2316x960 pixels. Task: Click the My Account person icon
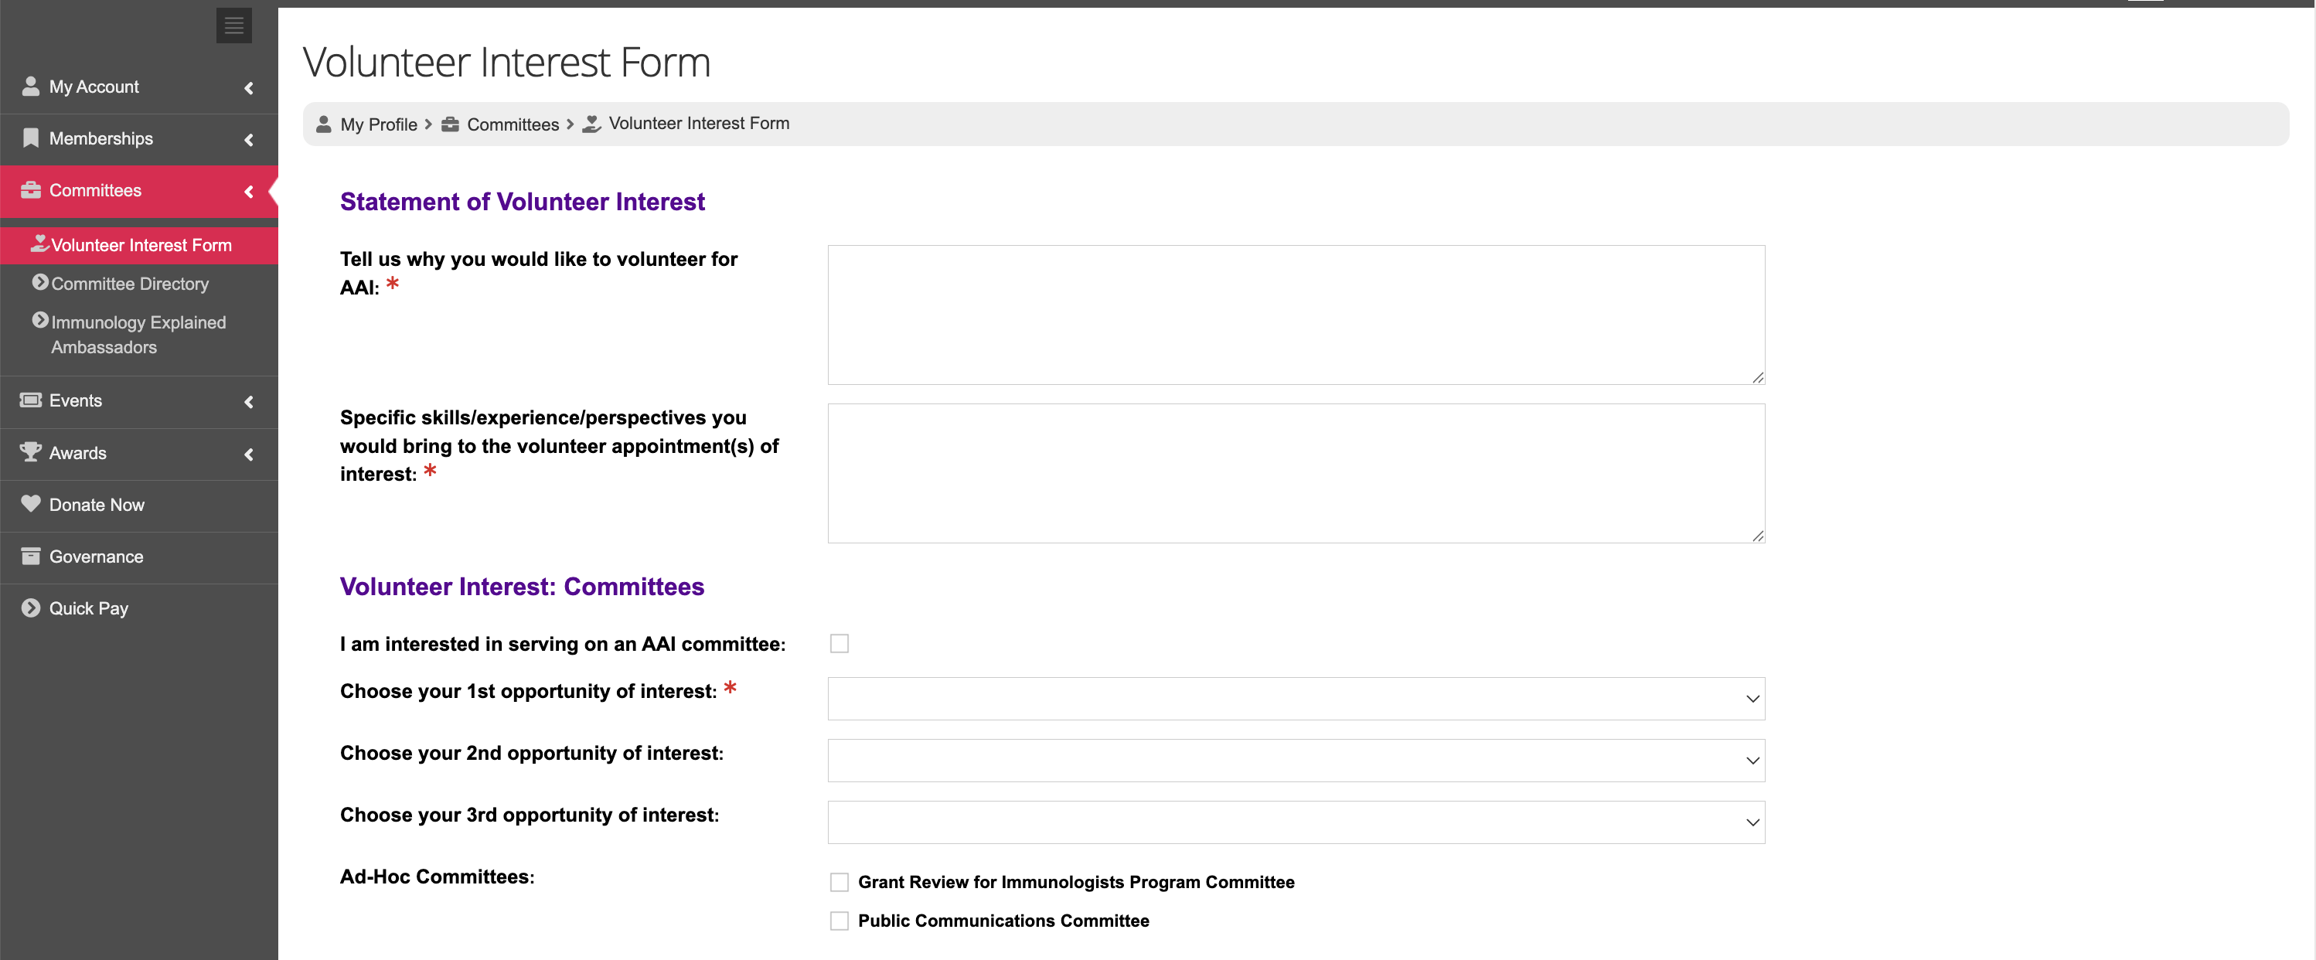point(31,87)
